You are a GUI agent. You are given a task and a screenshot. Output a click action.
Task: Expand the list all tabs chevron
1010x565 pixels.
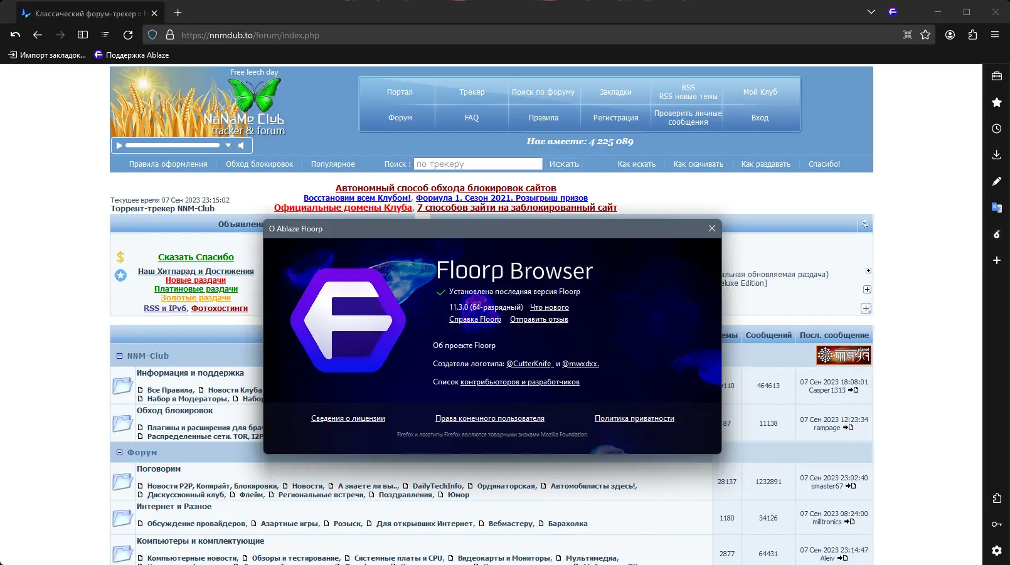coord(871,12)
